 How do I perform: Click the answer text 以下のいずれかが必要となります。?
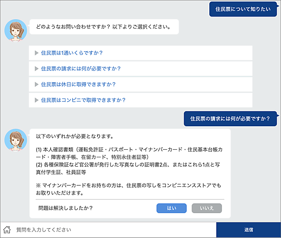coord(74,137)
